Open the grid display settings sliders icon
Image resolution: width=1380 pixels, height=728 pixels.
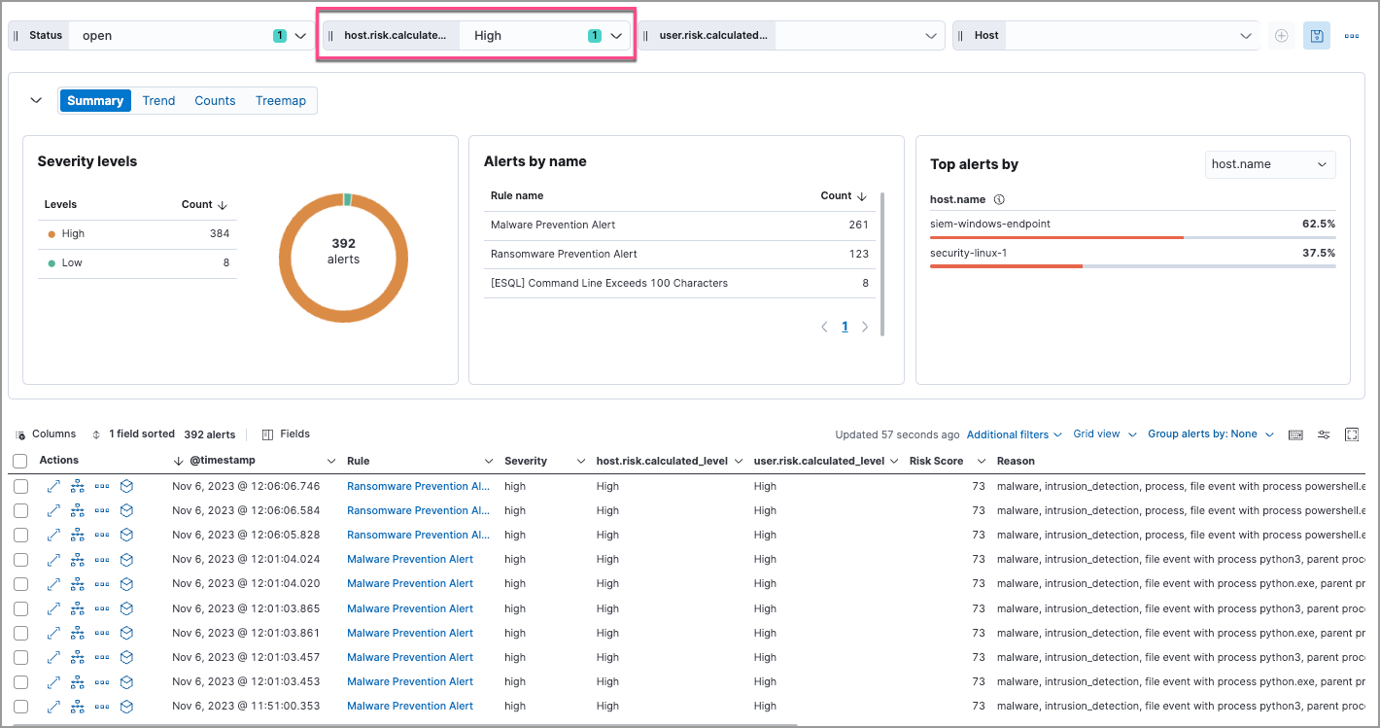pyautogui.click(x=1323, y=434)
